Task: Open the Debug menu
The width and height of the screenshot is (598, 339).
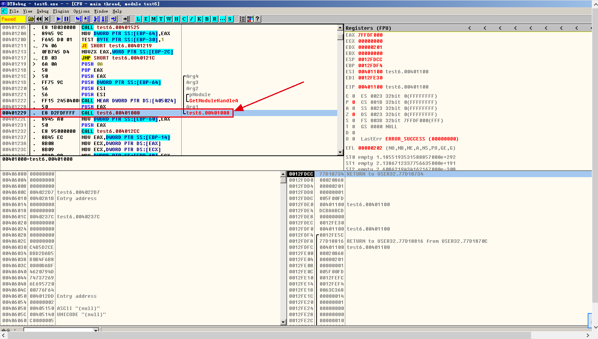Action: [43, 11]
